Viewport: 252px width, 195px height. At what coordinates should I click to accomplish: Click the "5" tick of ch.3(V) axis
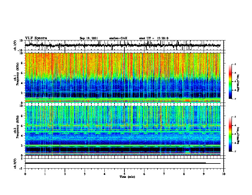(22, 159)
